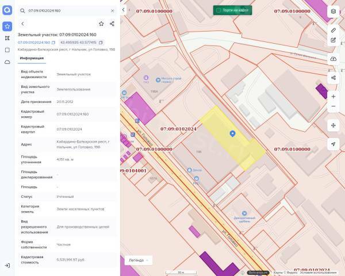Collapse the info side panel with the chevron
Screen dimensions: 345x276
pos(124,10)
